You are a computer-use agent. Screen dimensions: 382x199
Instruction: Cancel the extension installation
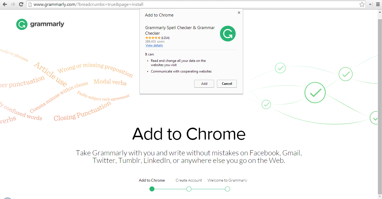tap(227, 84)
